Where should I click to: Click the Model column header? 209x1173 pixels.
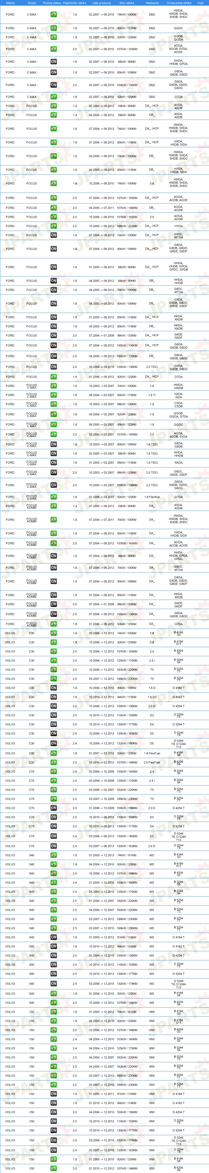click(32, 3)
